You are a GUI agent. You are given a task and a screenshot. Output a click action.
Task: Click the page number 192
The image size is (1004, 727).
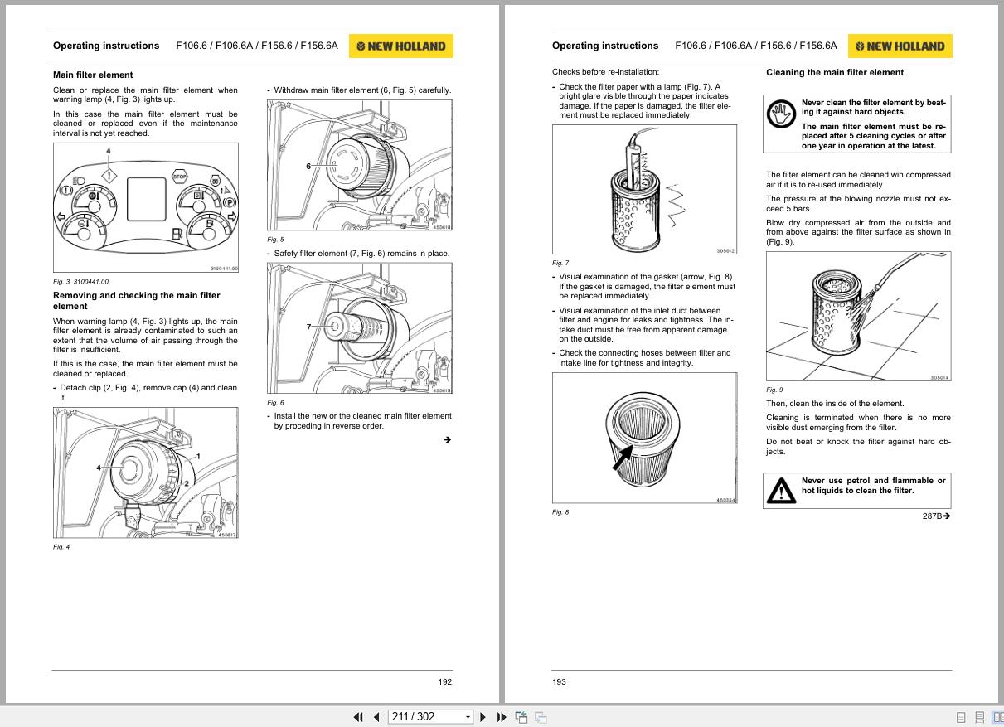[x=445, y=681]
